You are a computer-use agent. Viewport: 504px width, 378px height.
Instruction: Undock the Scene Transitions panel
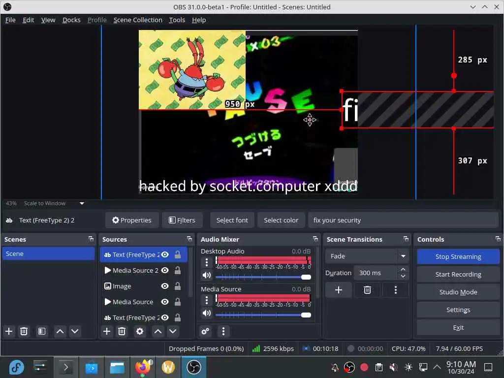point(406,239)
